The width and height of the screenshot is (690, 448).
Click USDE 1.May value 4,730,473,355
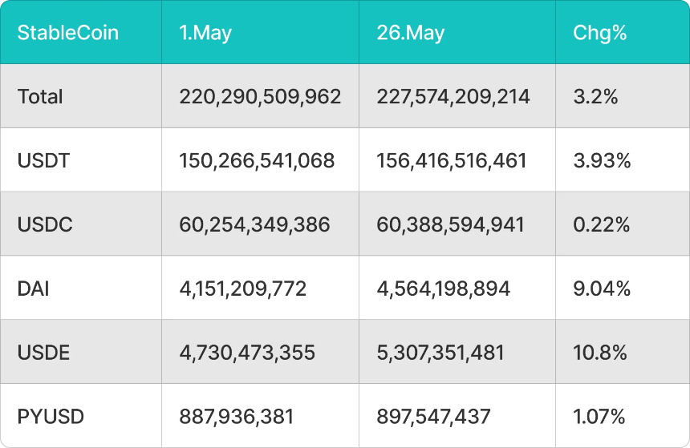pyautogui.click(x=247, y=352)
